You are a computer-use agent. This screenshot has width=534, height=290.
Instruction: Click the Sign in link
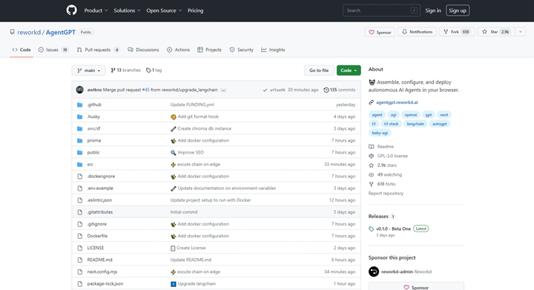pos(433,10)
